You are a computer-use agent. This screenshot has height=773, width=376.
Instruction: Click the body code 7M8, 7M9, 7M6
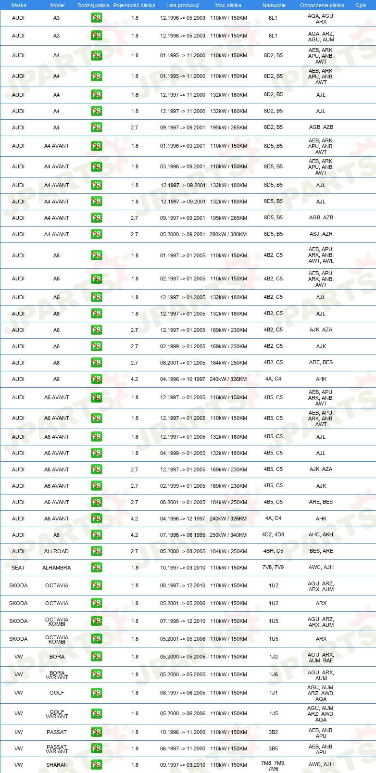click(x=273, y=766)
